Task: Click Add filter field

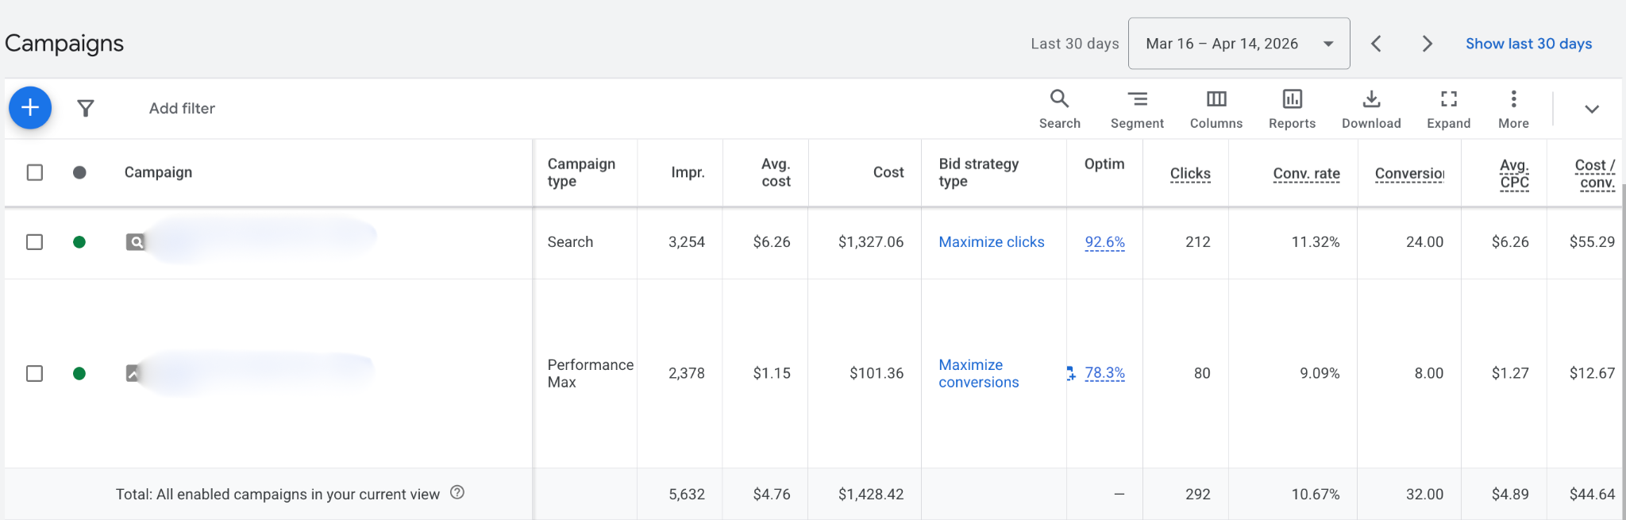Action: tap(182, 108)
